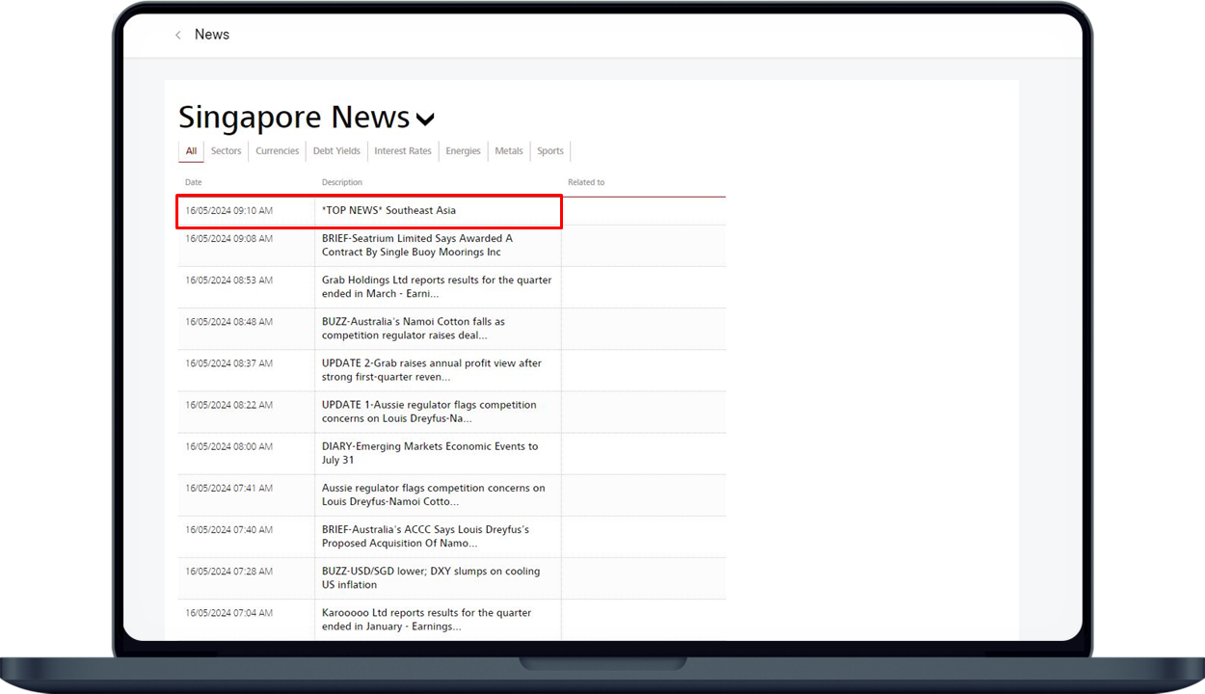
Task: Read UPDATE 1-Aussie regulator flags competition story
Action: click(x=429, y=412)
